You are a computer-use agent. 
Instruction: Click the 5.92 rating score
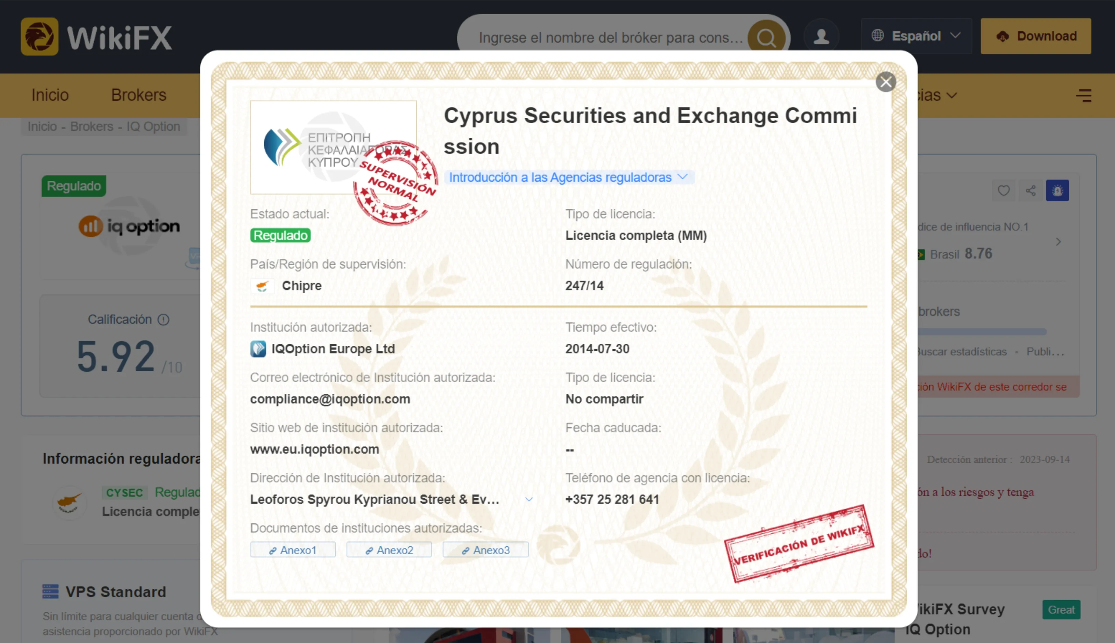tap(116, 357)
